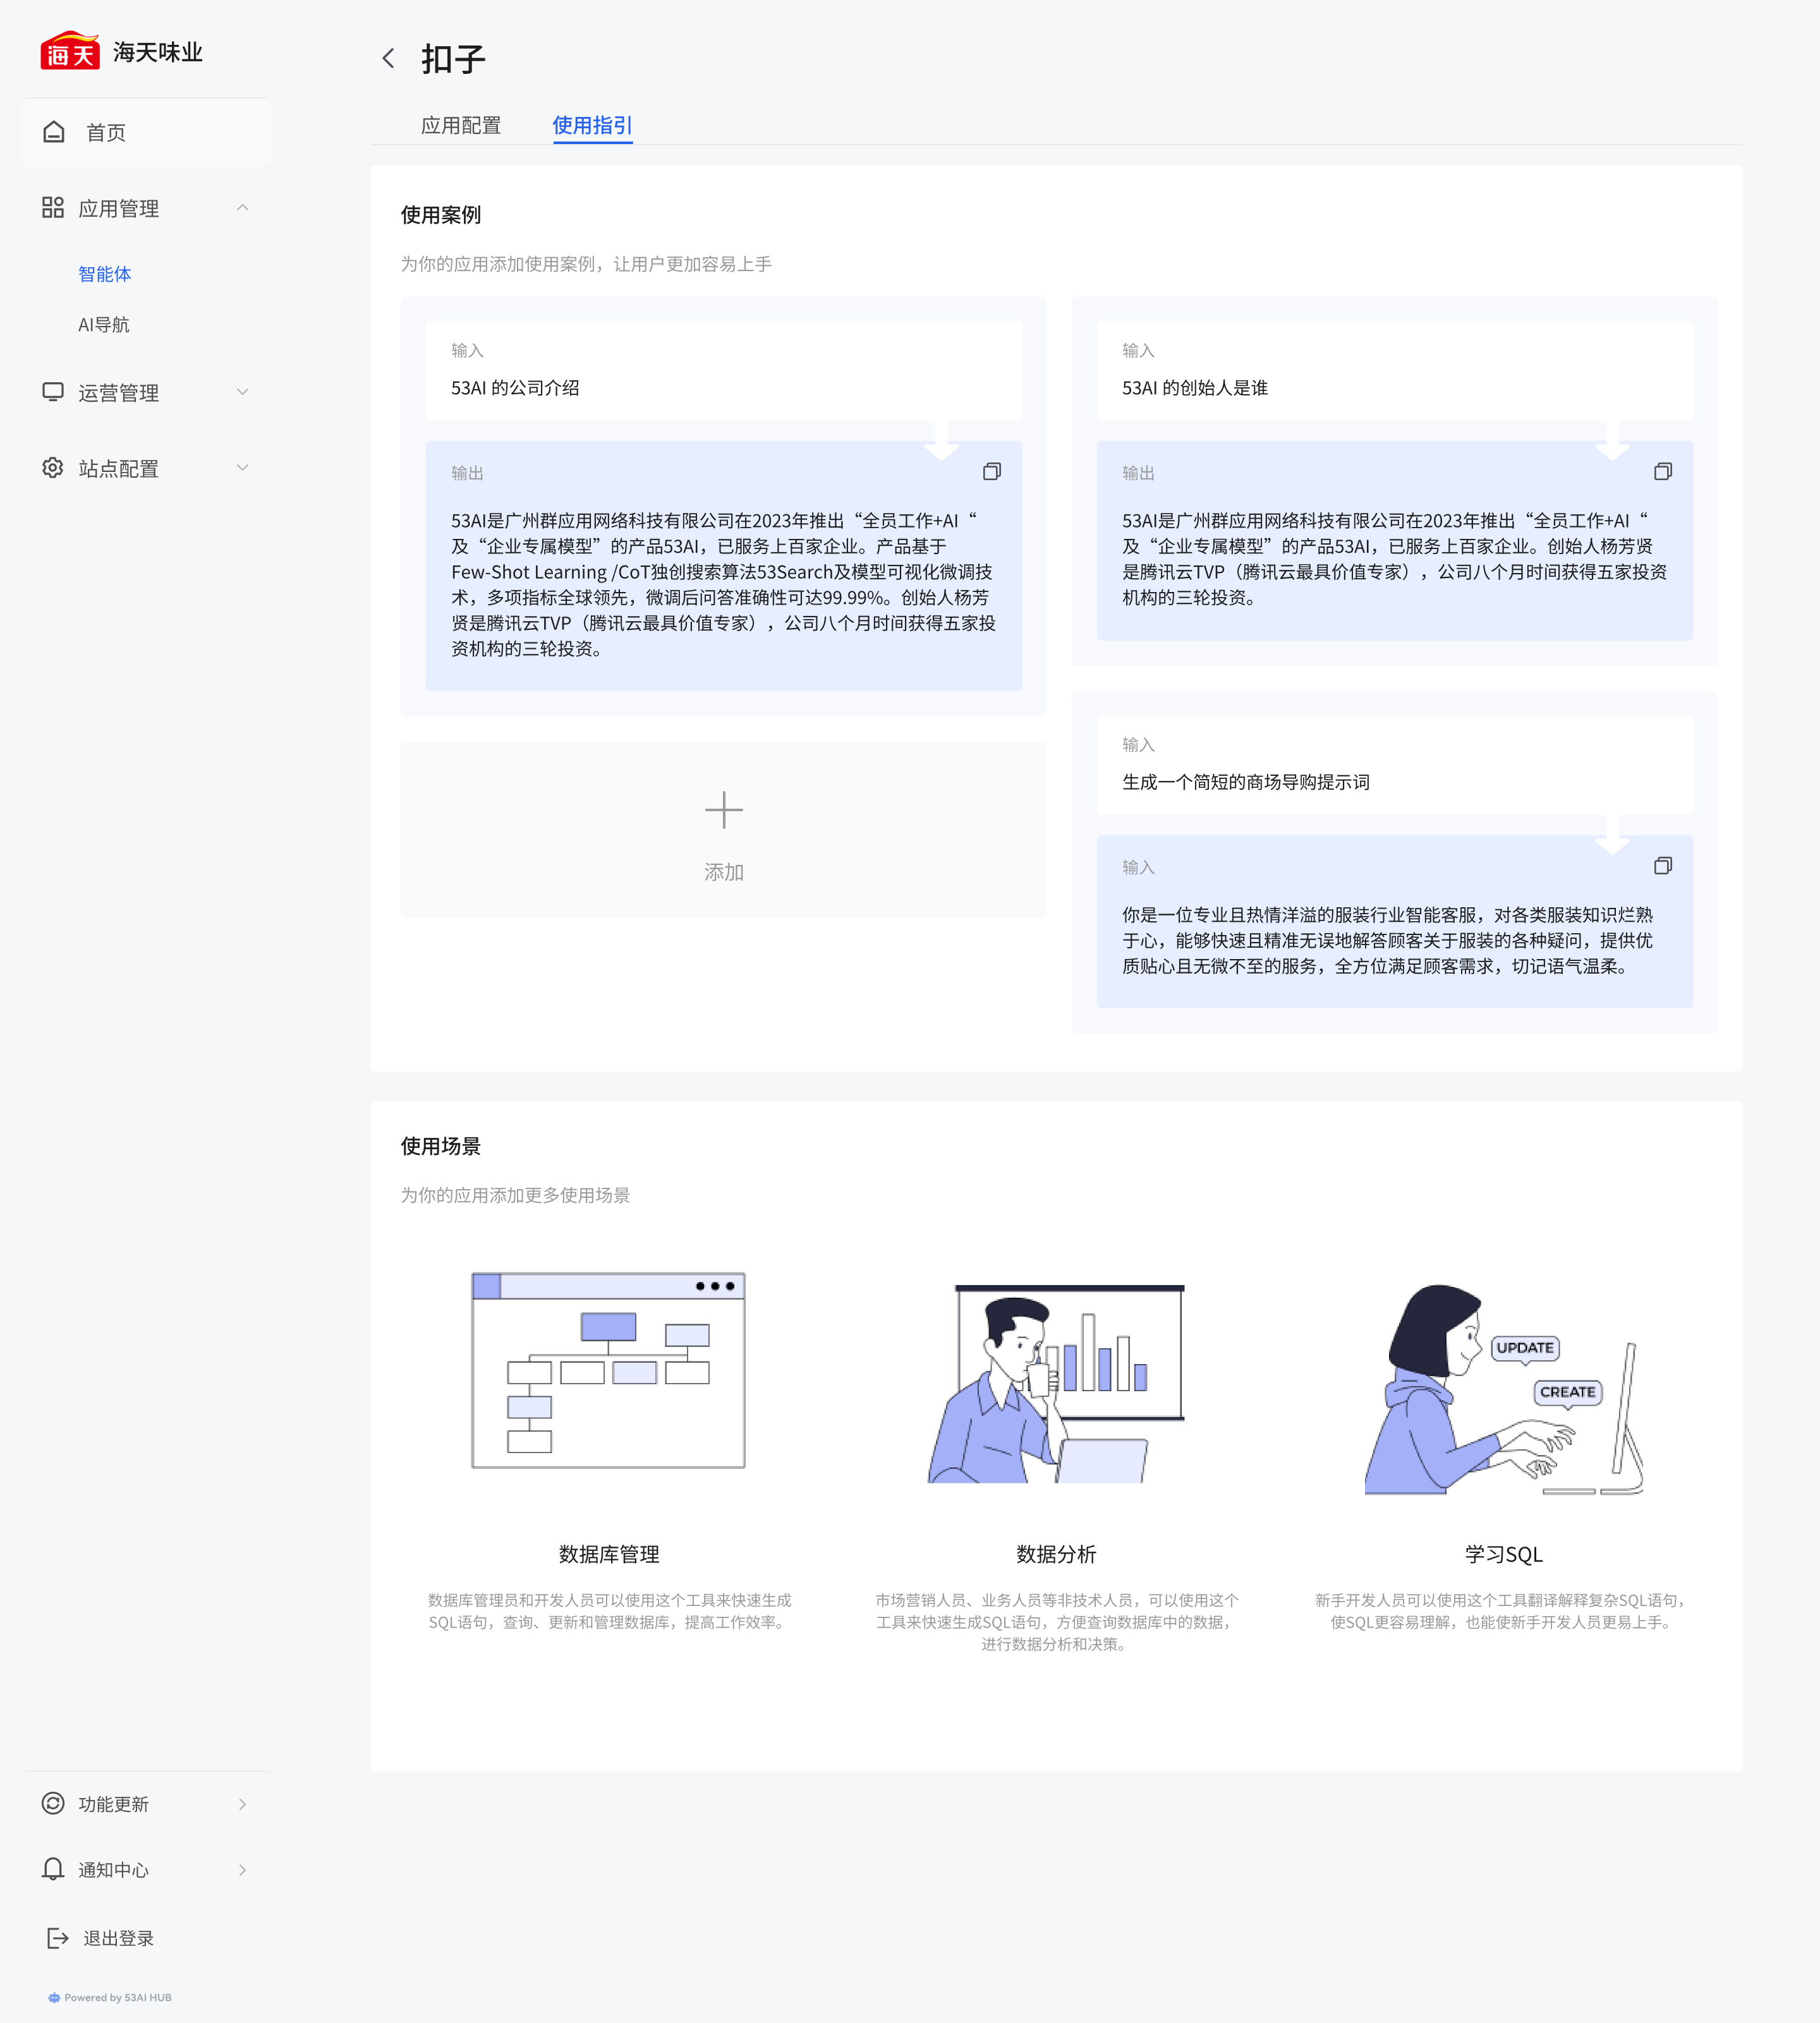
Task: Click the 学习SQL scenario title
Action: (1504, 1554)
